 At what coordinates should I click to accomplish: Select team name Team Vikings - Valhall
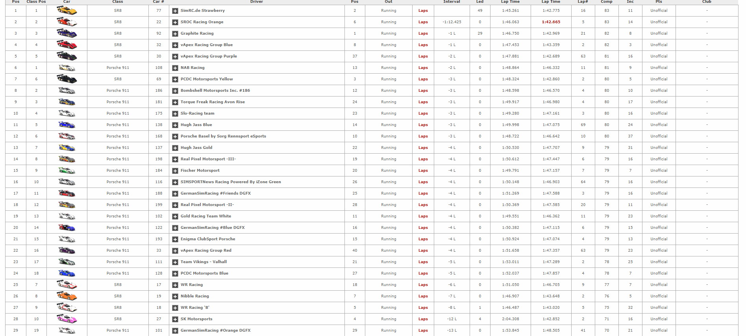coord(204,262)
